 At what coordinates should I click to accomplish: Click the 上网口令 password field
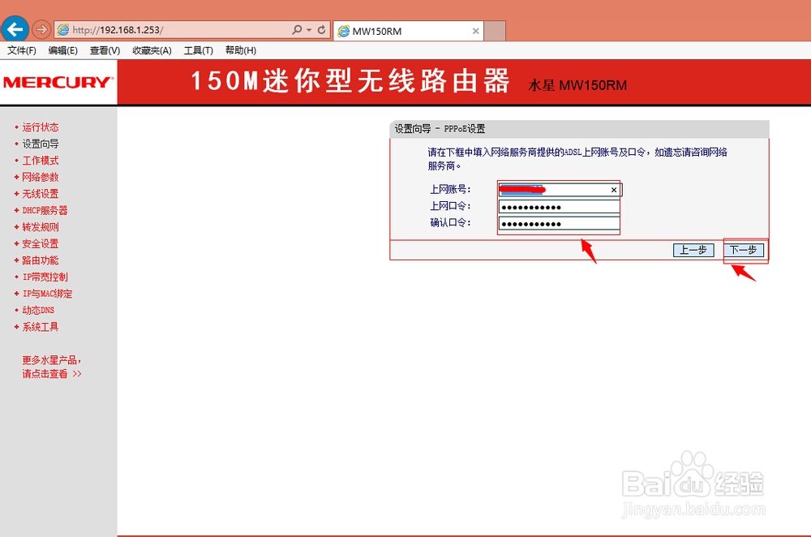pos(559,207)
